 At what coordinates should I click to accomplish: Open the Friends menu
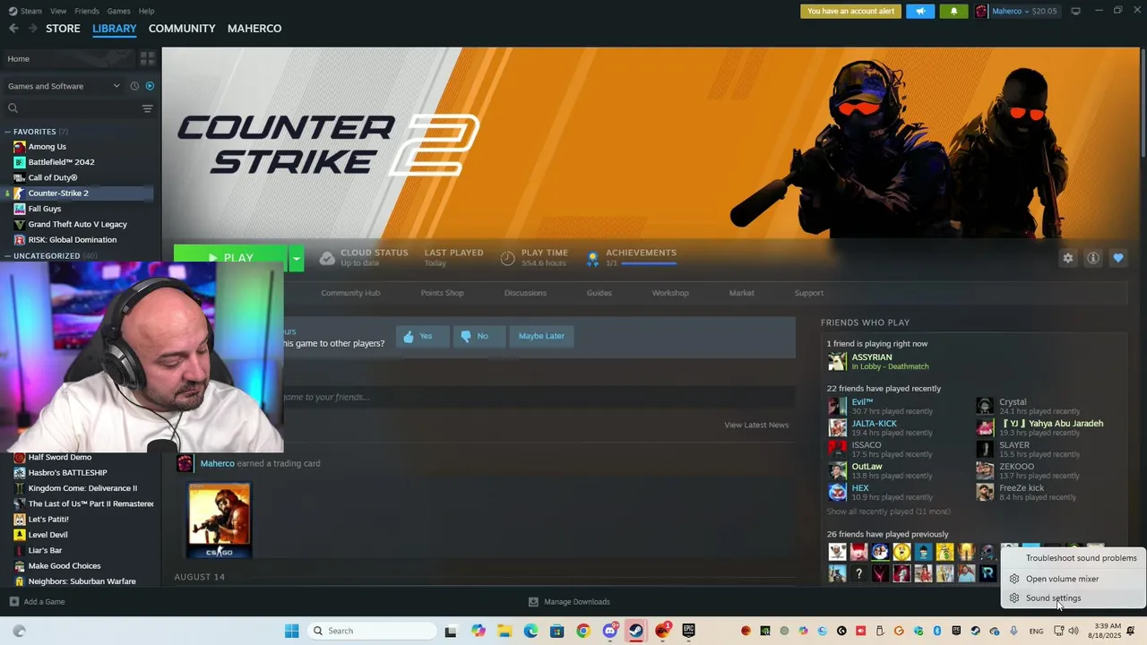pos(87,11)
